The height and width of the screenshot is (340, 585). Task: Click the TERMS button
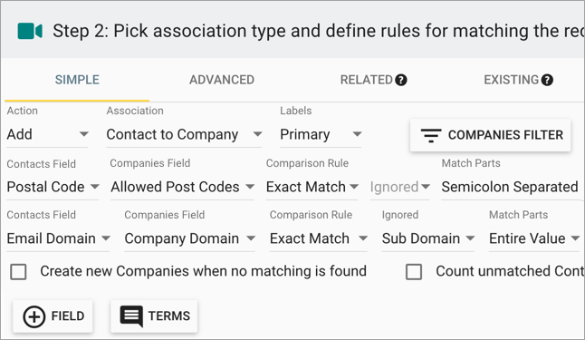[154, 316]
